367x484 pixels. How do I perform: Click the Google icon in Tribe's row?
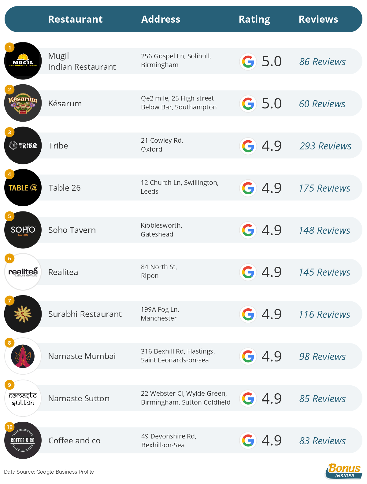point(248,146)
